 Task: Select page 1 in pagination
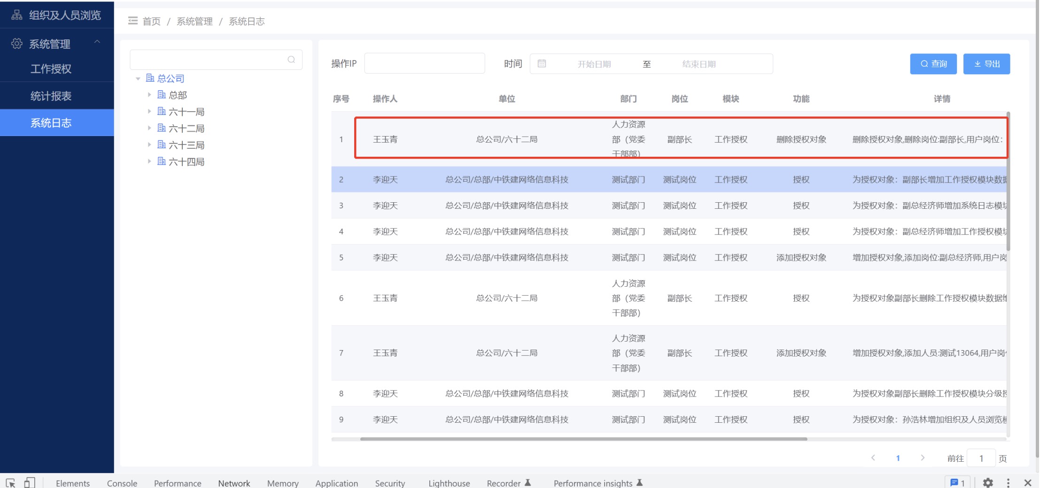(x=898, y=458)
